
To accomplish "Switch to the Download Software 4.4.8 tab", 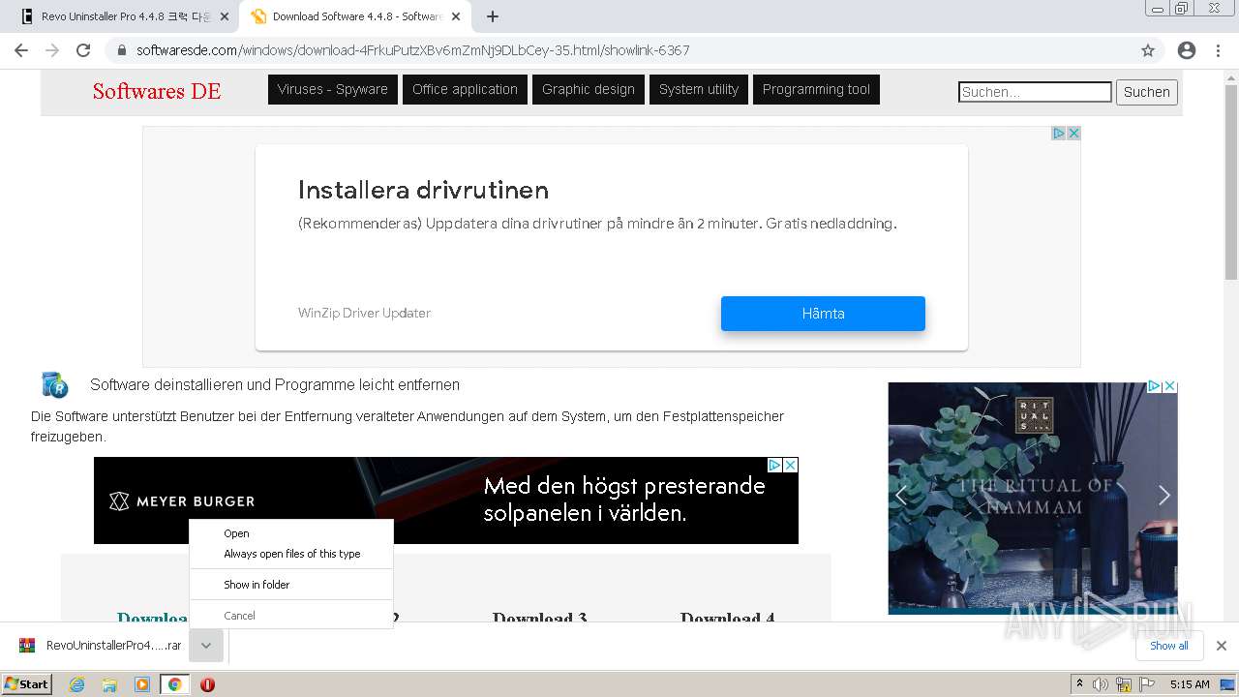I will [353, 16].
